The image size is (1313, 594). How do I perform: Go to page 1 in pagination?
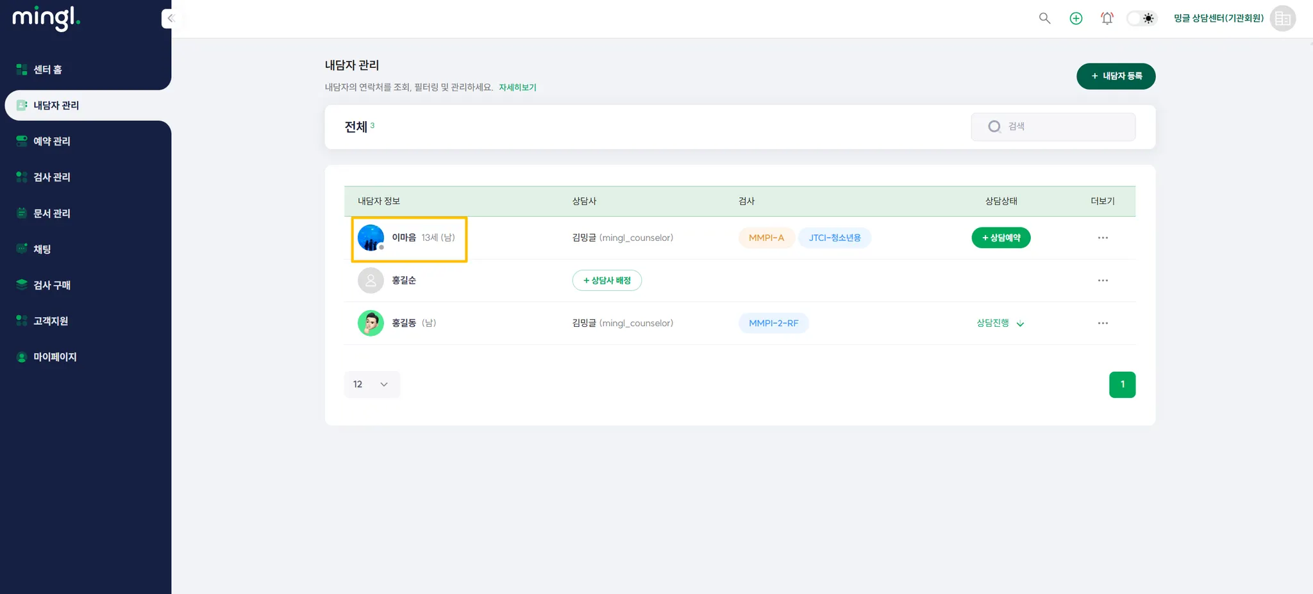[1122, 384]
